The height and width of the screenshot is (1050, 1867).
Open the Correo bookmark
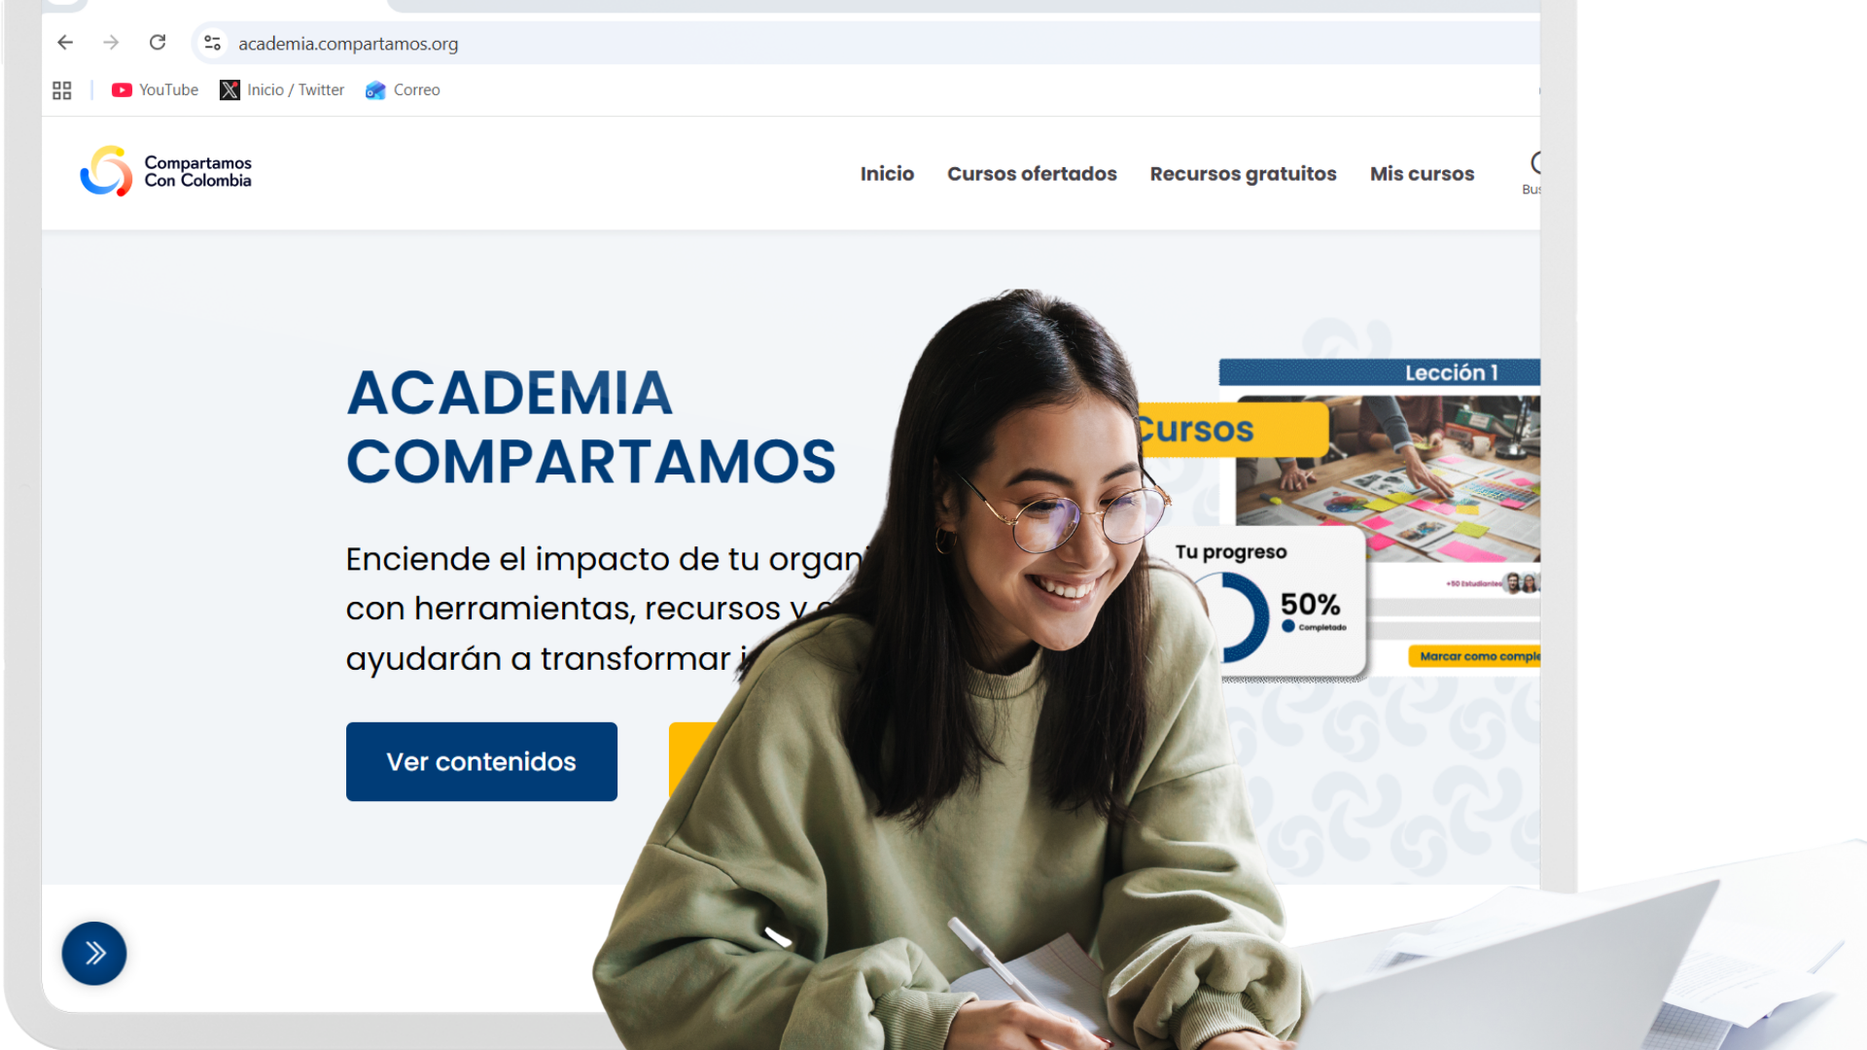click(x=403, y=90)
